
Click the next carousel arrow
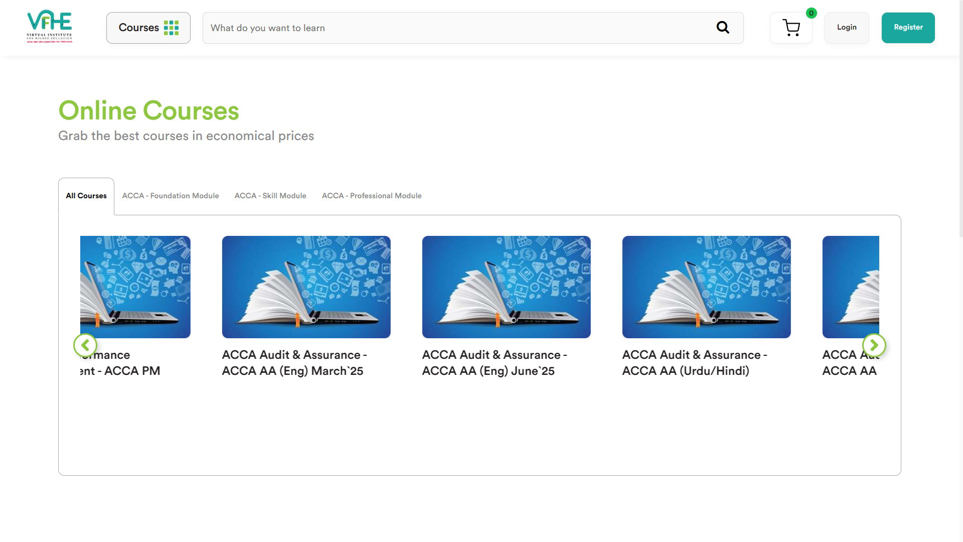click(874, 345)
